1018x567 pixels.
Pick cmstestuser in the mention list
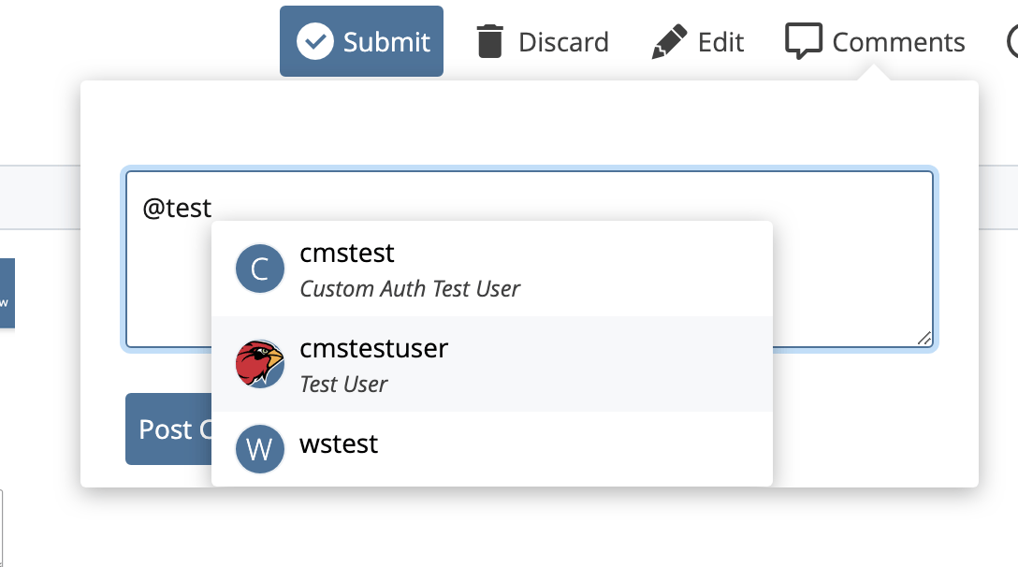(x=373, y=349)
